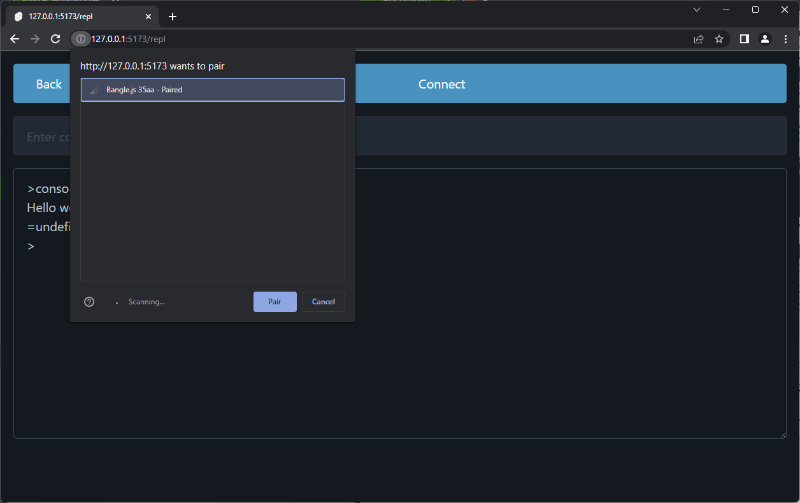Click the Scanning status text

pyautogui.click(x=146, y=302)
